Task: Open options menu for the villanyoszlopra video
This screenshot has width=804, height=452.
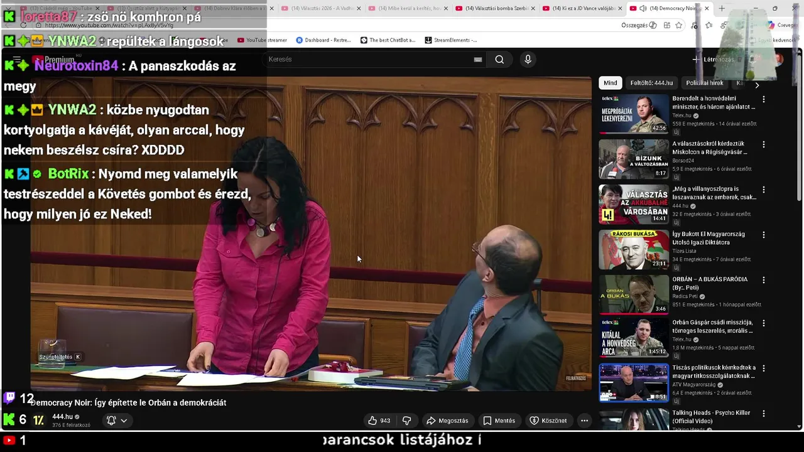Action: (764, 190)
